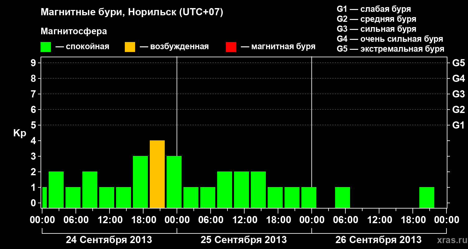This screenshot has width=468, height=249.
Task: Click the '24 Сентября 2013' date label
Action: [x=109, y=240]
